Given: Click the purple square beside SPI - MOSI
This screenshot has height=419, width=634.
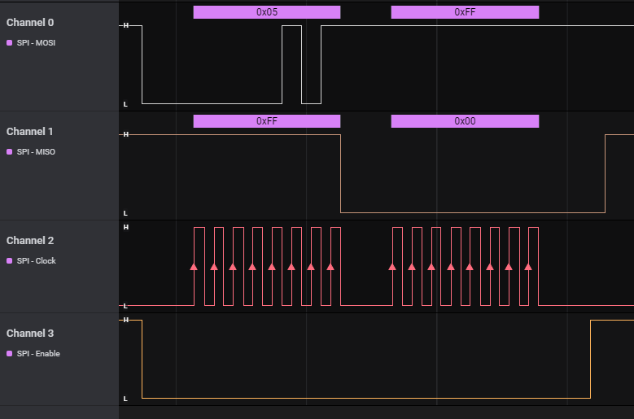Looking at the screenshot, I should point(9,43).
